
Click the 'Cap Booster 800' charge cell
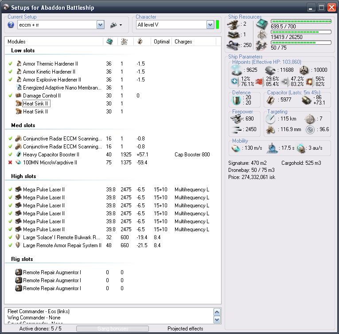192,154
